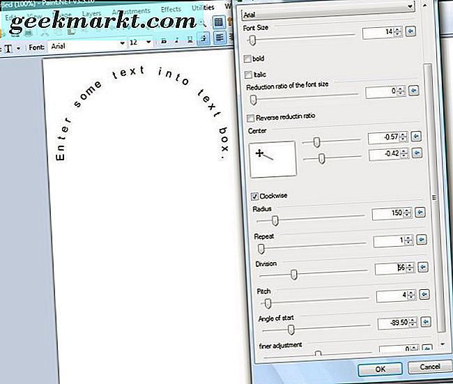This screenshot has width=453, height=384.
Task: Reset Font Size with its arrow icon
Action: pyautogui.click(x=410, y=31)
